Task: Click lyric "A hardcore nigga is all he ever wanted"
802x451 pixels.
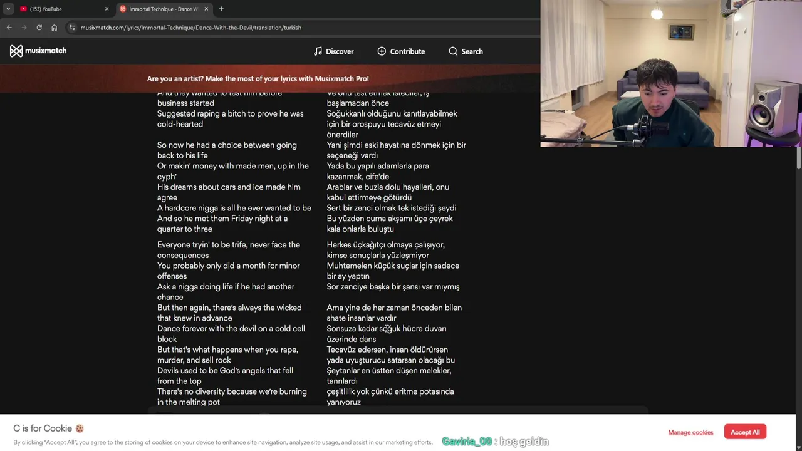Action: 228,208
